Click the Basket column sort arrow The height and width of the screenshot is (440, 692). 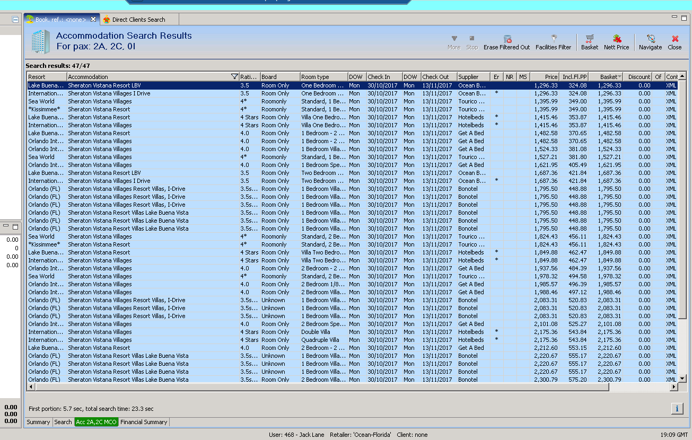pos(619,77)
